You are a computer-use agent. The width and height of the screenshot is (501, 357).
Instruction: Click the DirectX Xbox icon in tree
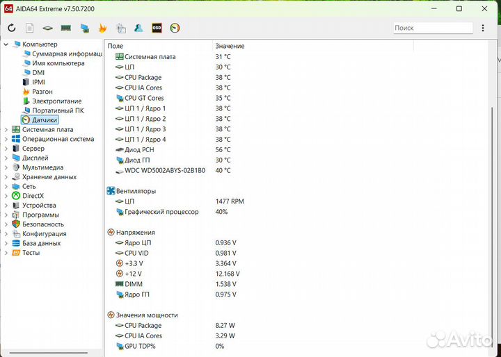(16, 196)
